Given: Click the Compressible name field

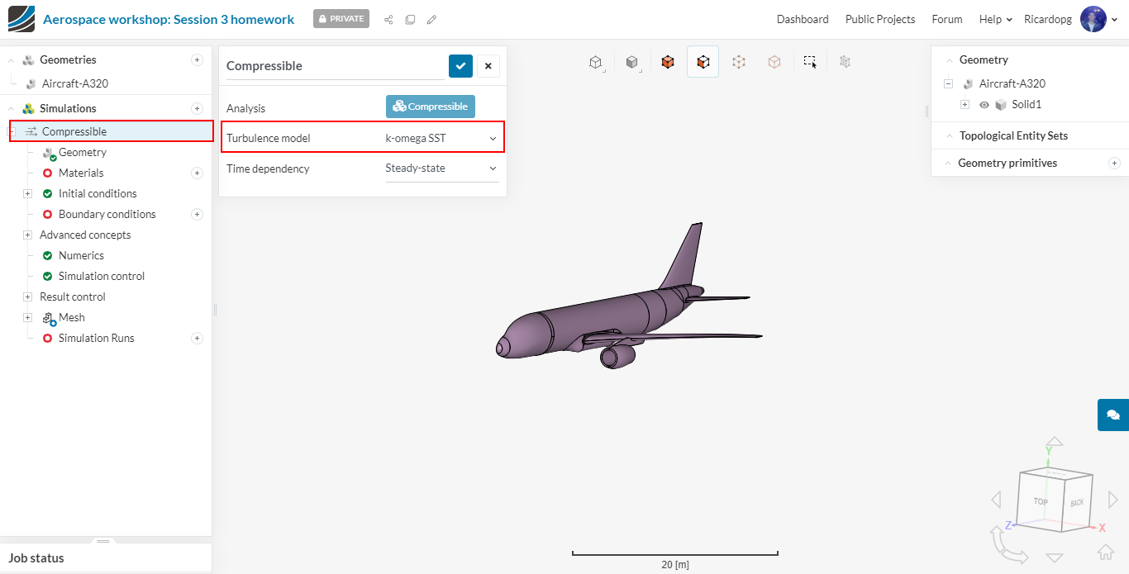Looking at the screenshot, I should 335,66.
